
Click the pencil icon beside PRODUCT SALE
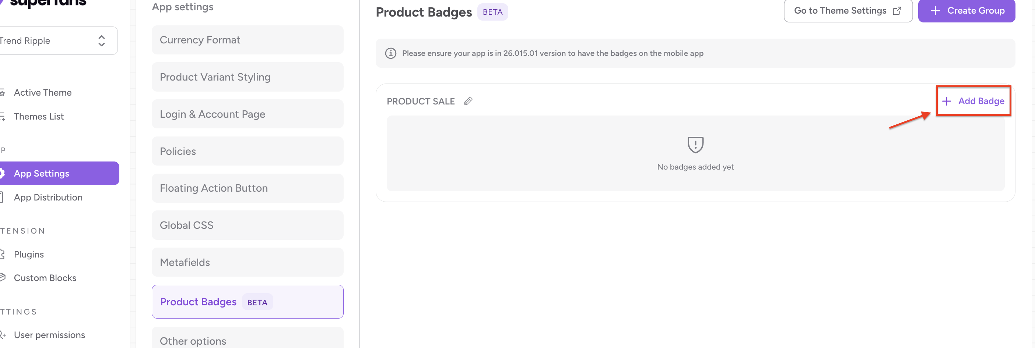pos(468,101)
